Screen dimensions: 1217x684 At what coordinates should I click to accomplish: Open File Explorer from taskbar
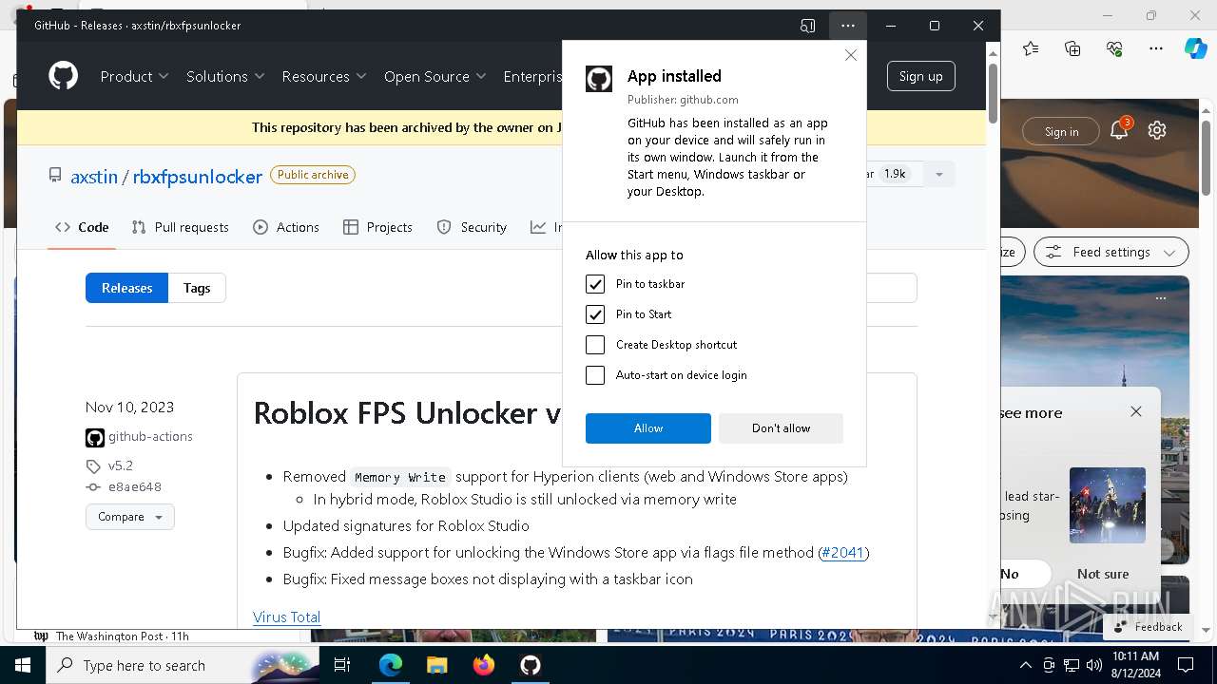[436, 665]
